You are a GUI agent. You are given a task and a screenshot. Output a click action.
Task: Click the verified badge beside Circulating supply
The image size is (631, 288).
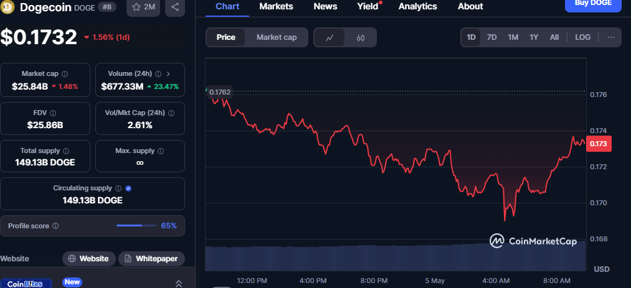tap(128, 188)
